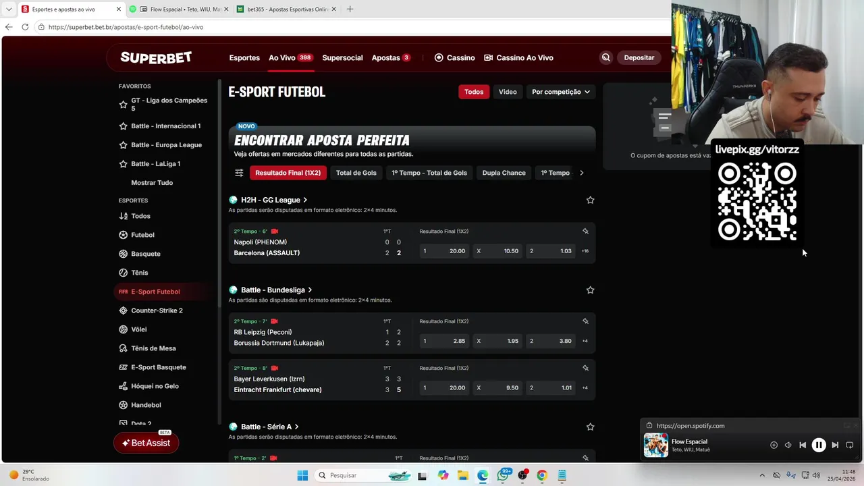
Task: Pin the Napoli vs Barcelona match
Action: point(585,231)
